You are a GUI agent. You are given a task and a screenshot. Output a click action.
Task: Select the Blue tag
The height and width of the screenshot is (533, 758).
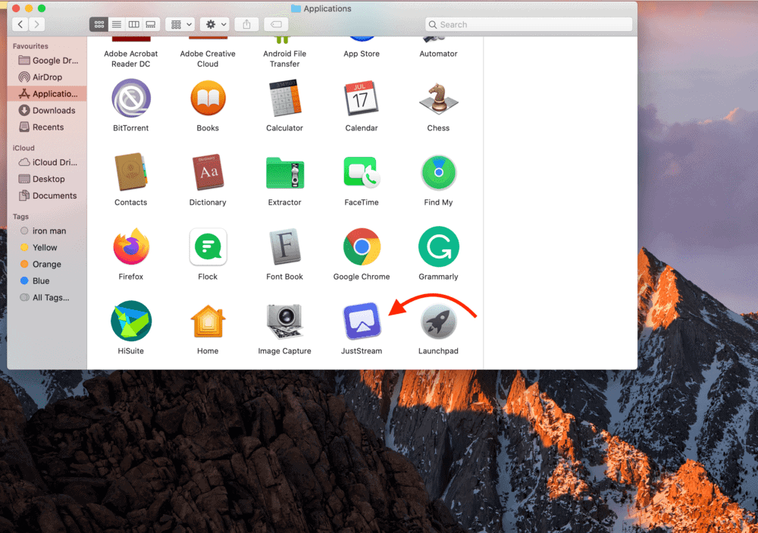point(47,281)
